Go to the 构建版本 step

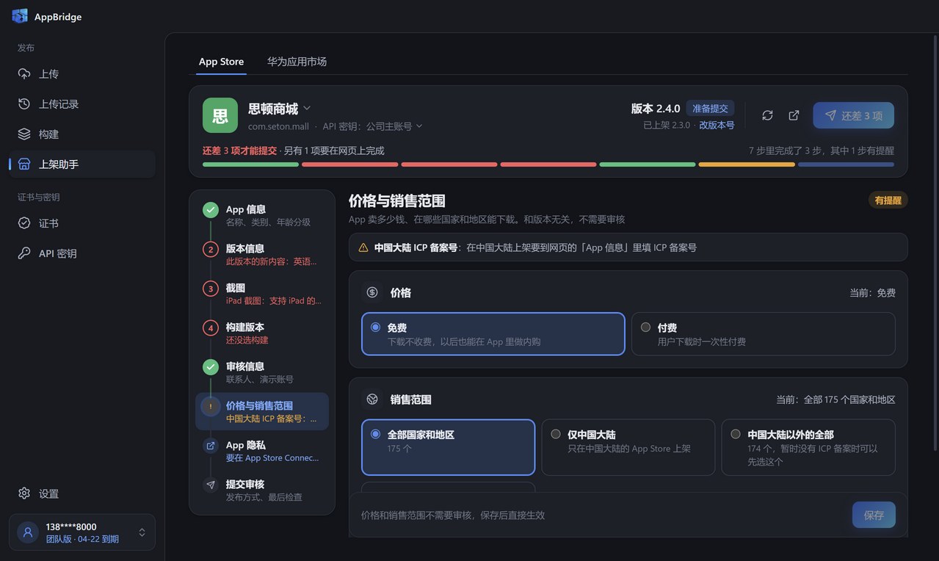262,333
